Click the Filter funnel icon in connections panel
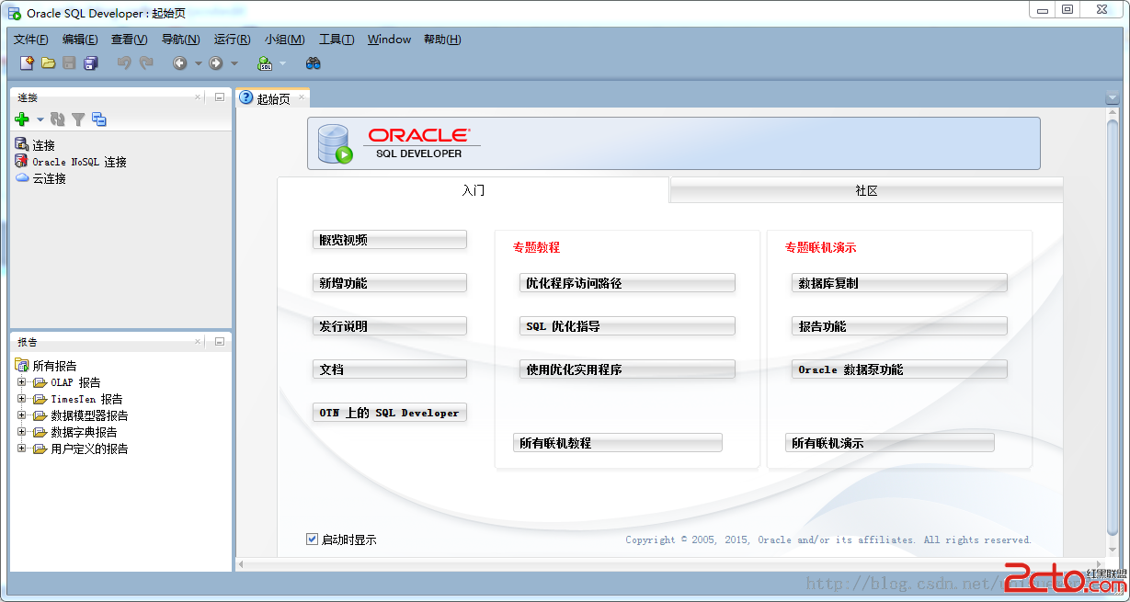1130x602 pixels. point(78,119)
